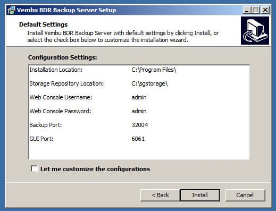
Task: Select the admin value beside Web Console Username
Action: 139,97
